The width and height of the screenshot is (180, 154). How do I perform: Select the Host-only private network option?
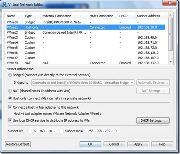click(10, 98)
